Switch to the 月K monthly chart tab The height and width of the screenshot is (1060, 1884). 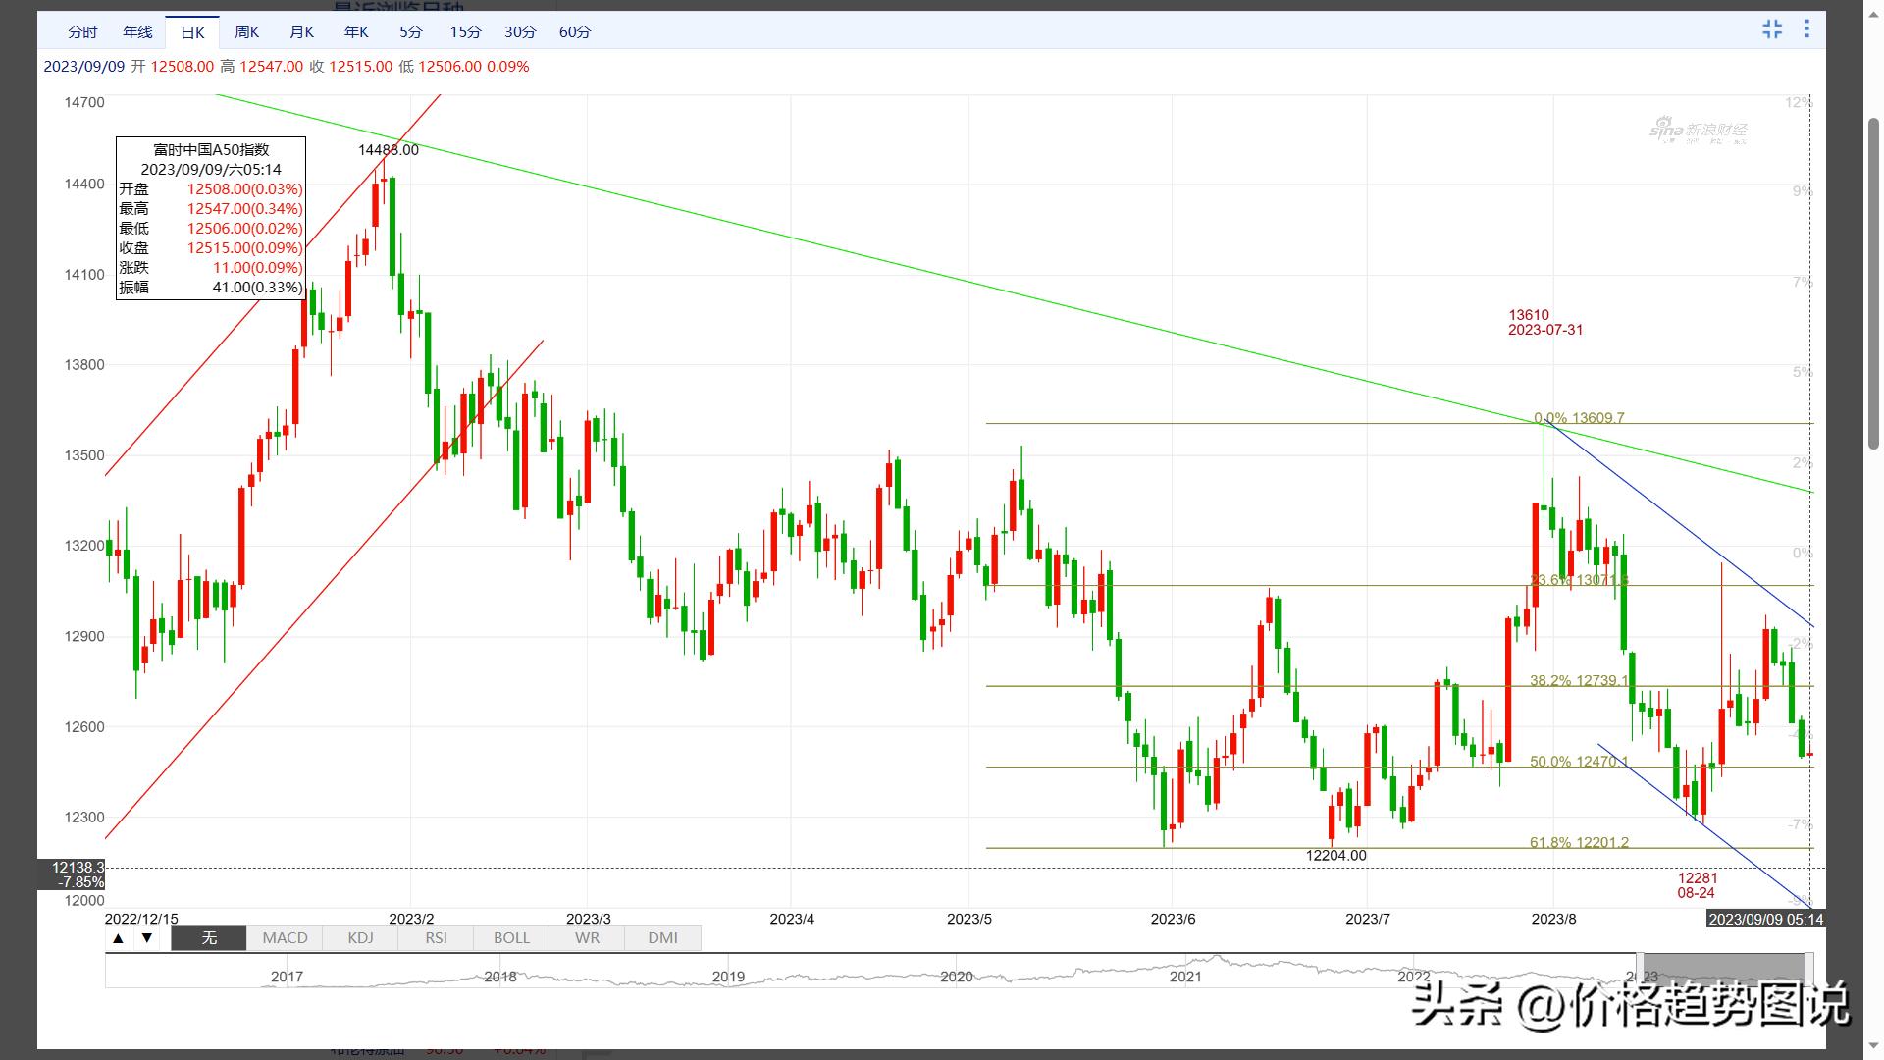point(301,32)
